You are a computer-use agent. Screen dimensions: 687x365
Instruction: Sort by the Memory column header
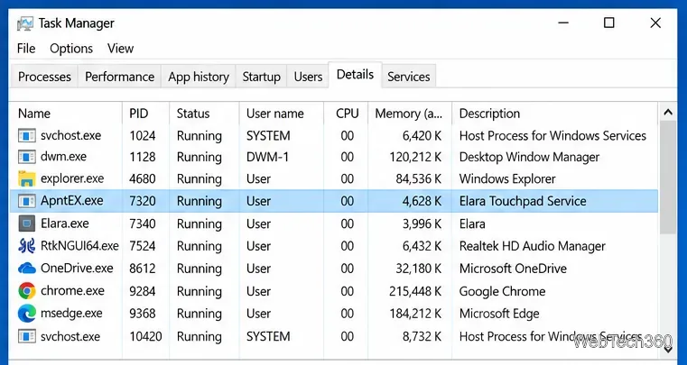coord(410,114)
